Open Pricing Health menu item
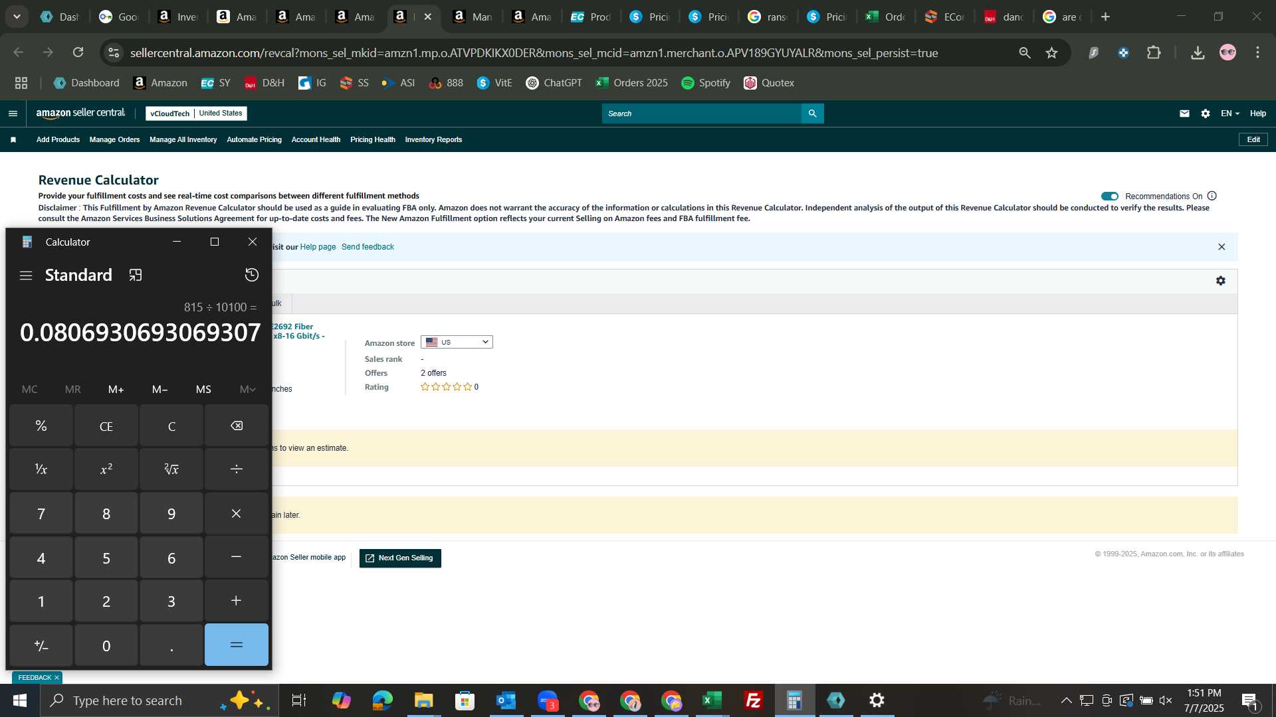This screenshot has height=717, width=1276. [x=372, y=139]
